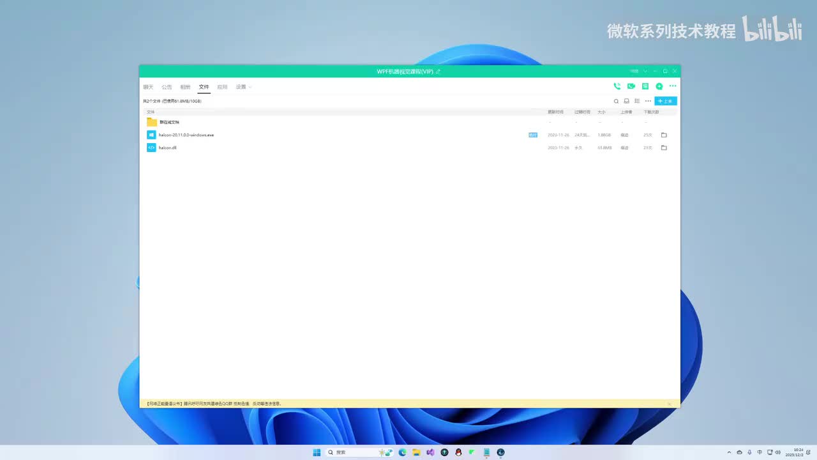Viewport: 817px width, 460px height.
Task: Click the 文件 column header
Action: click(151, 112)
